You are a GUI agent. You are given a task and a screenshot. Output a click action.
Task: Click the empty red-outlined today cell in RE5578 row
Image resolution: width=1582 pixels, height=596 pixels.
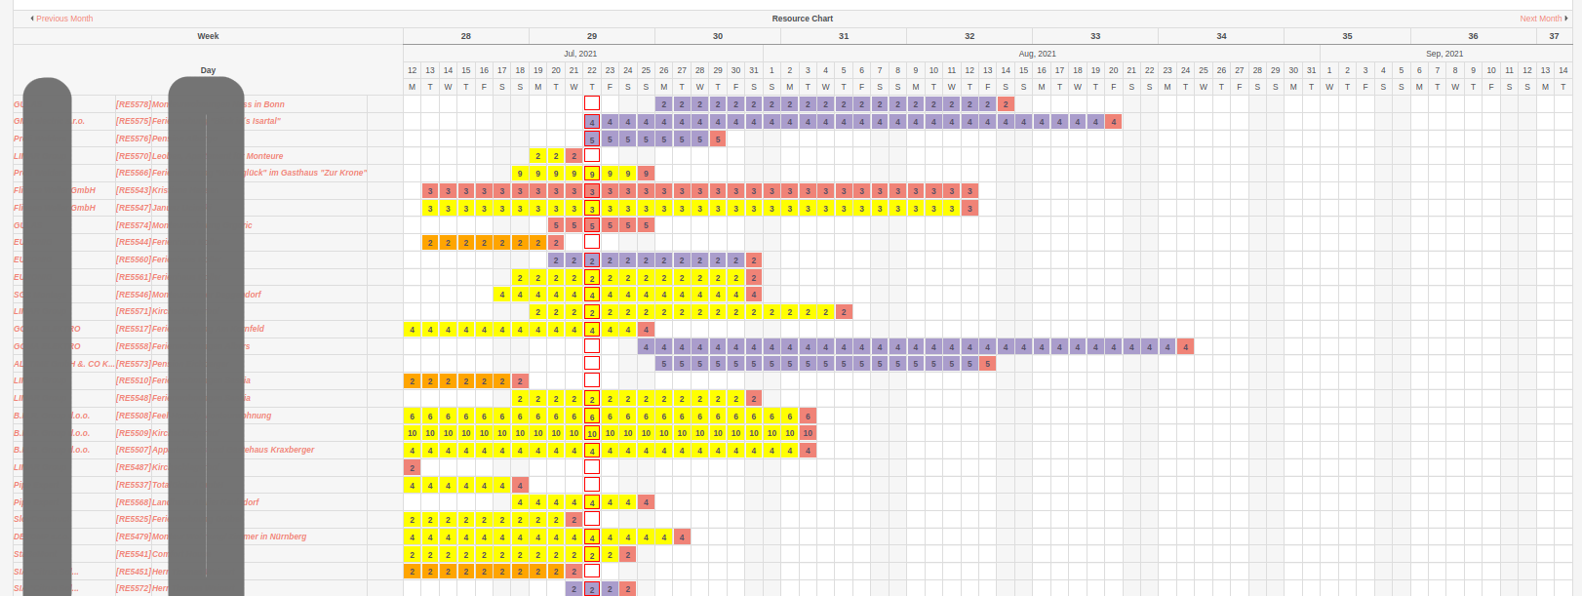tap(592, 103)
